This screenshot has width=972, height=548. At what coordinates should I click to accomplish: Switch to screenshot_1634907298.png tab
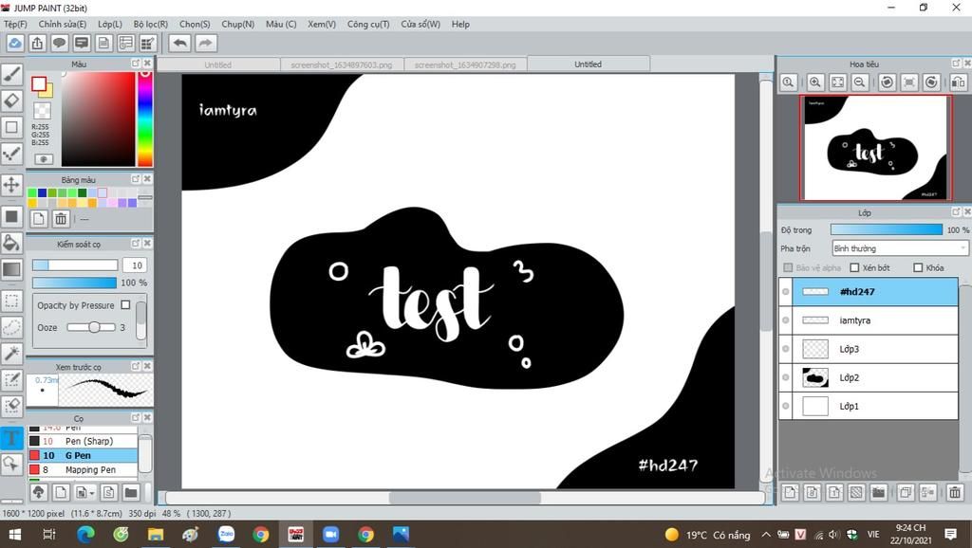[465, 64]
